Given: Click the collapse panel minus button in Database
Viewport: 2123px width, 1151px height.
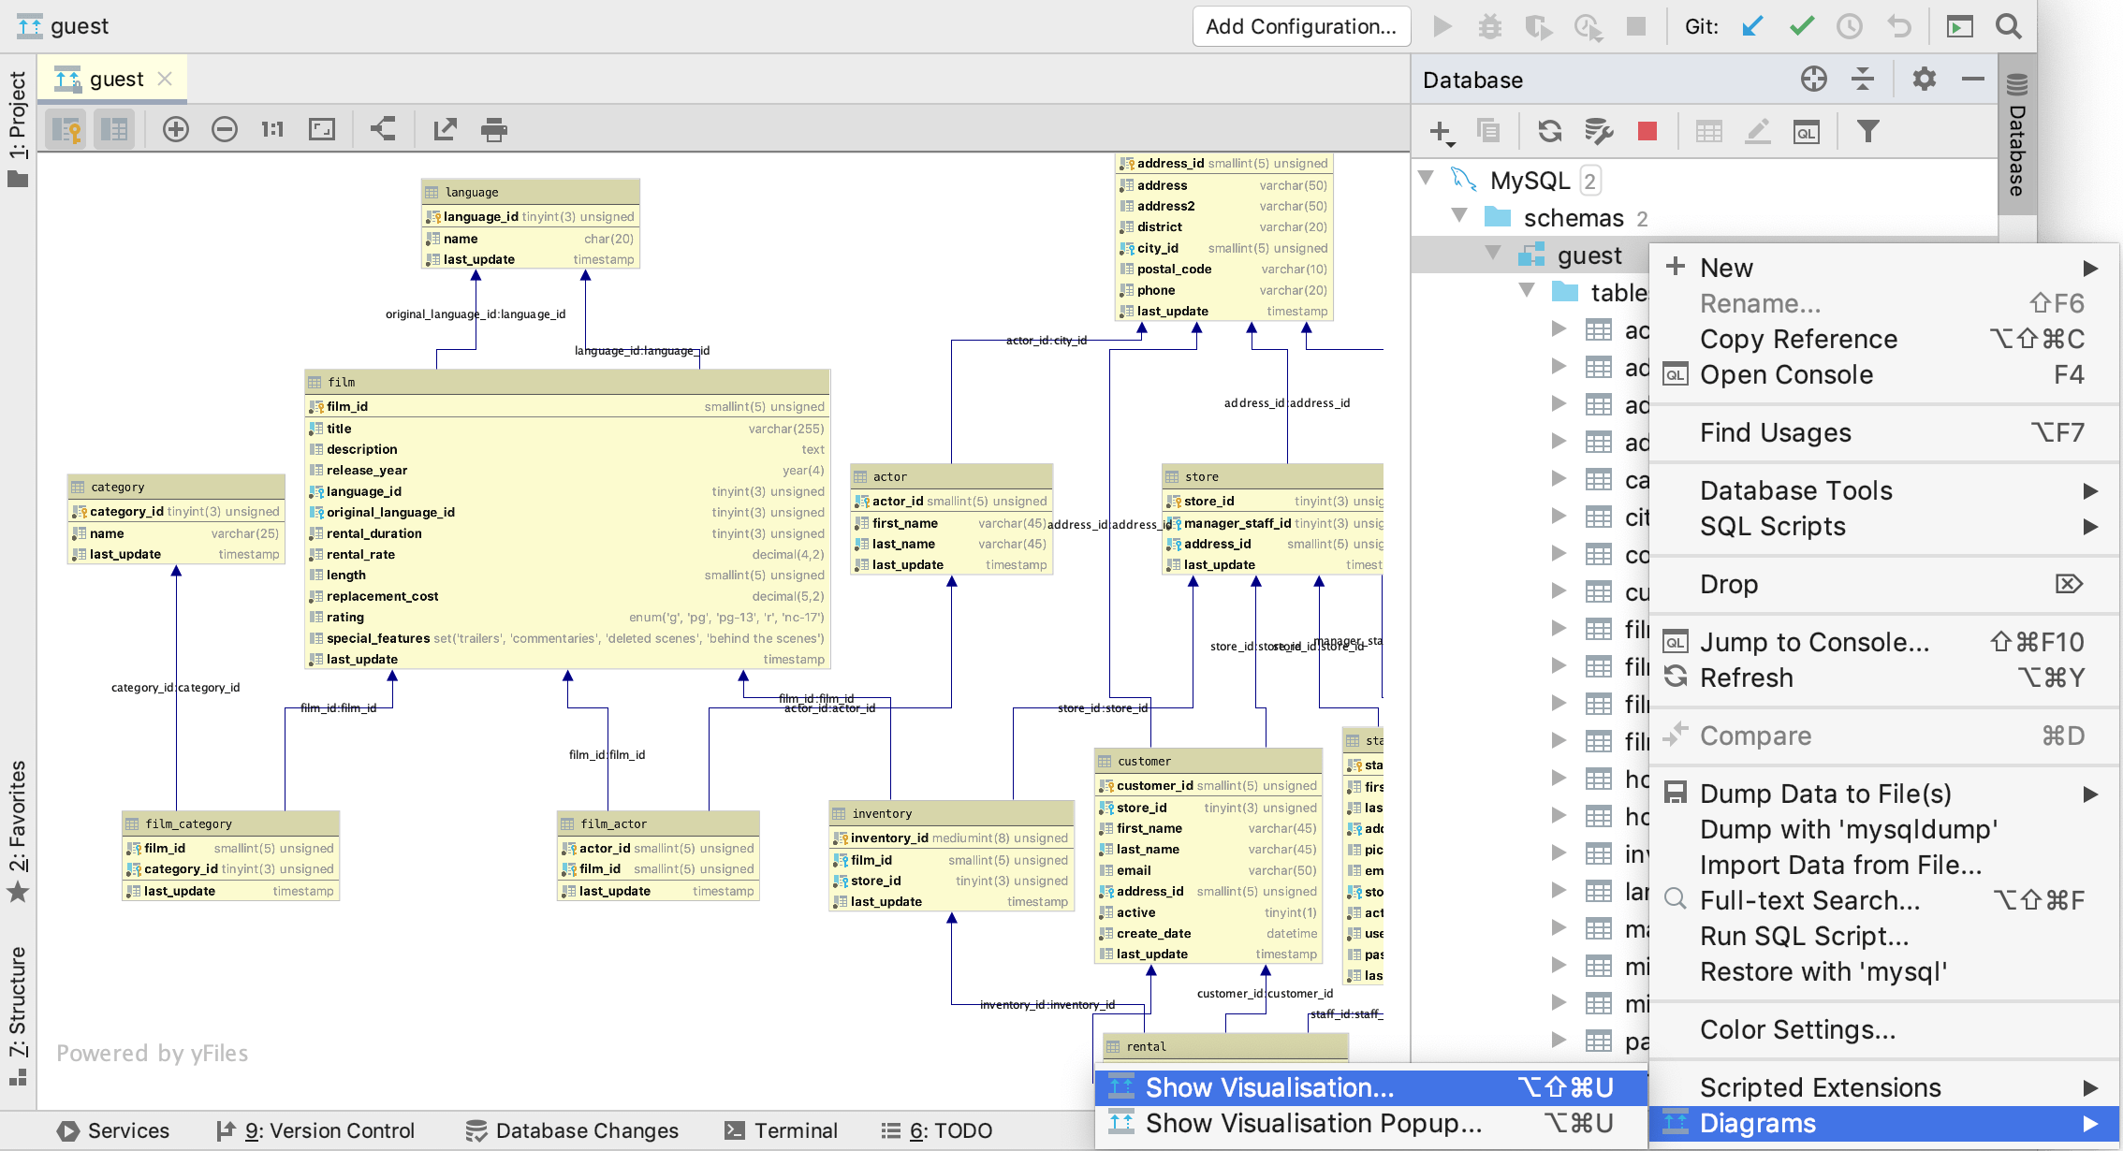Looking at the screenshot, I should (x=1971, y=80).
